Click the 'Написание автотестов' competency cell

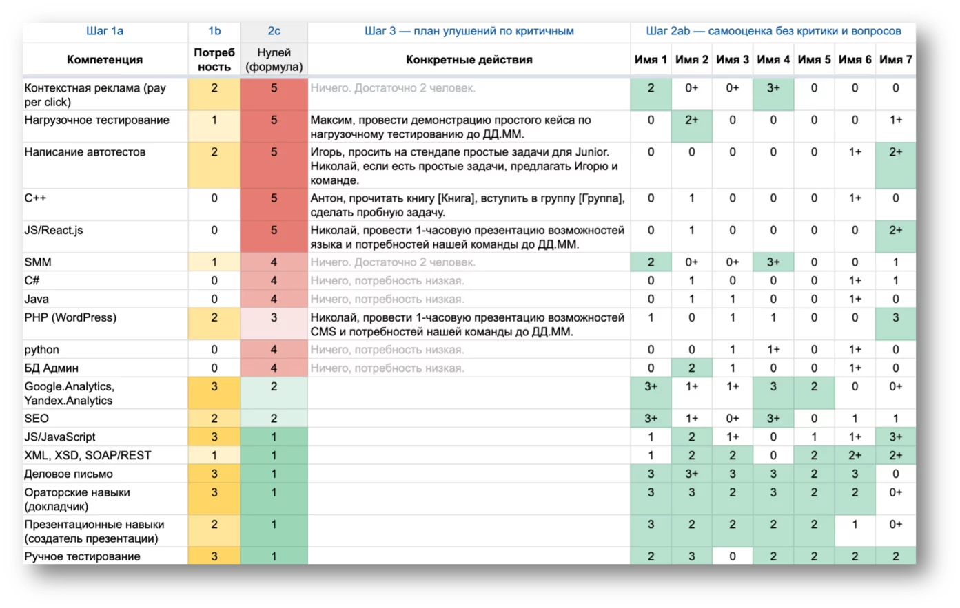coord(105,165)
